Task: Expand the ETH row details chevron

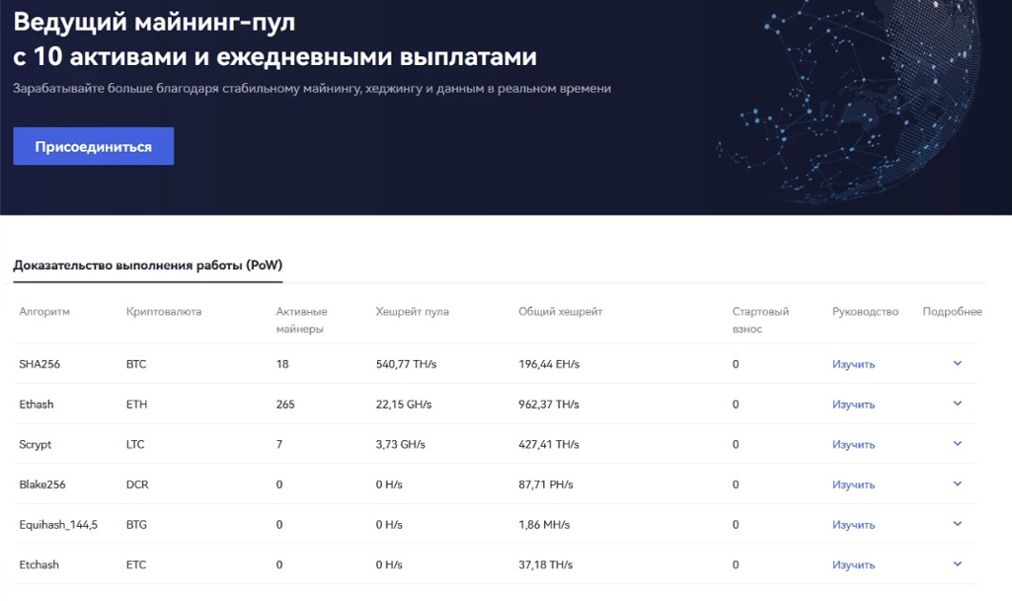Action: 957,404
